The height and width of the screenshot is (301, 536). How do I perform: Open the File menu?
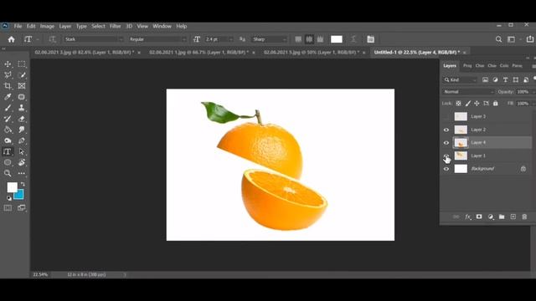pyautogui.click(x=18, y=26)
